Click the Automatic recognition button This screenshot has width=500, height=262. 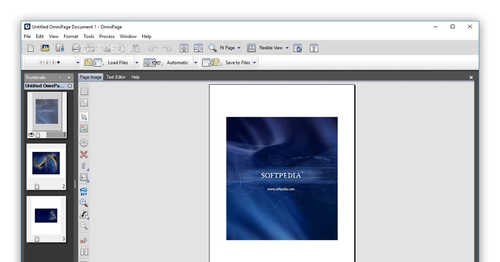[x=167, y=63]
